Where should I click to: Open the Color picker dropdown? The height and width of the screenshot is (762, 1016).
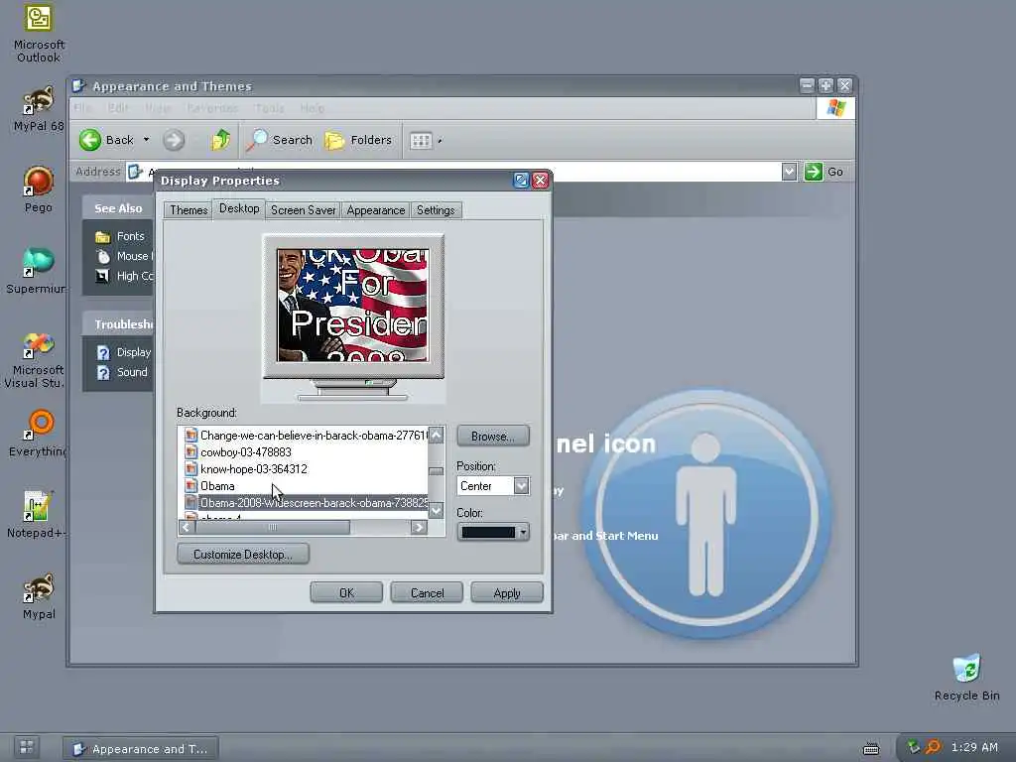[493, 533]
